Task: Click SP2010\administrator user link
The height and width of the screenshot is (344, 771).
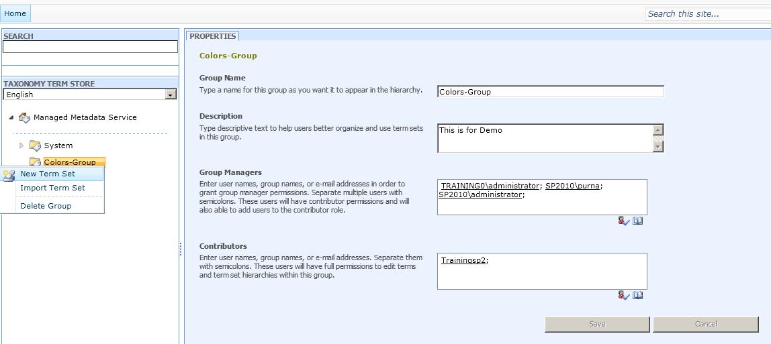Action: coord(480,195)
